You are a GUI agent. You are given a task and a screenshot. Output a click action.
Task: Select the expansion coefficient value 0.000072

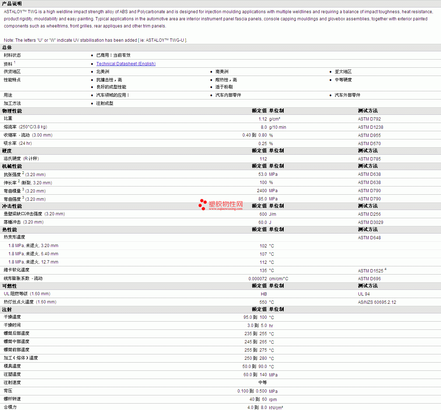[x=258, y=279]
